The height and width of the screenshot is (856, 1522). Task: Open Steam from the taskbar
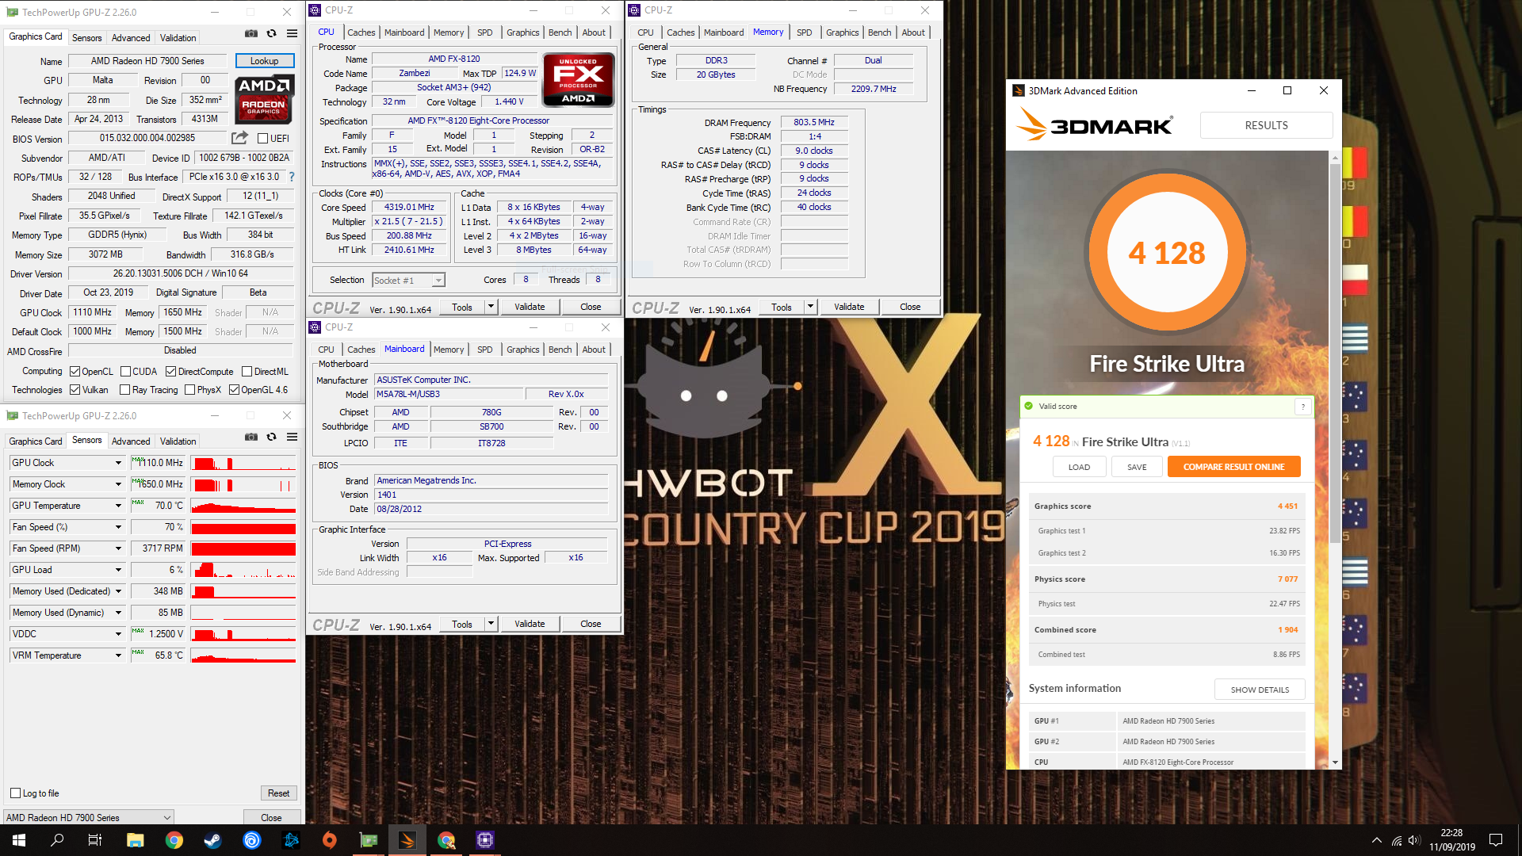(x=212, y=840)
